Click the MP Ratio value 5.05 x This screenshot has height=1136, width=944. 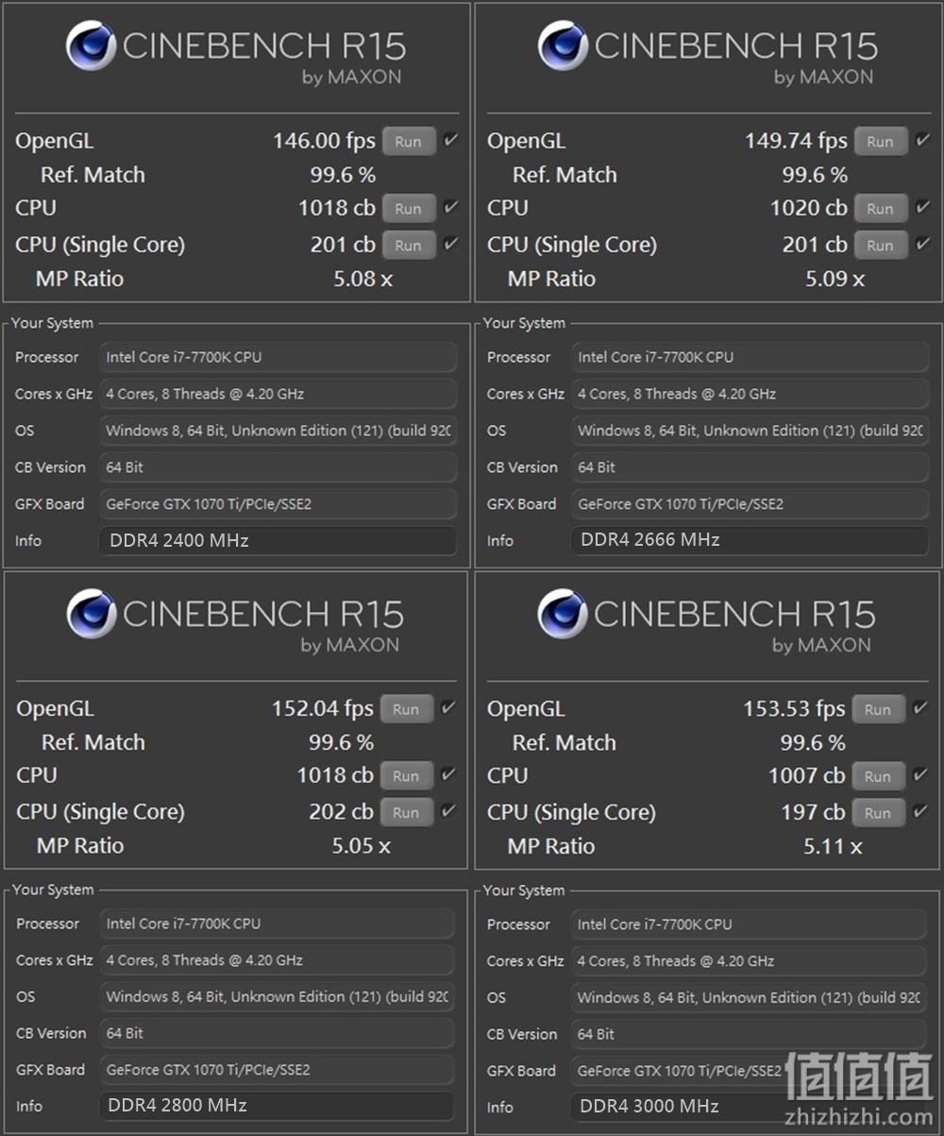coord(361,846)
